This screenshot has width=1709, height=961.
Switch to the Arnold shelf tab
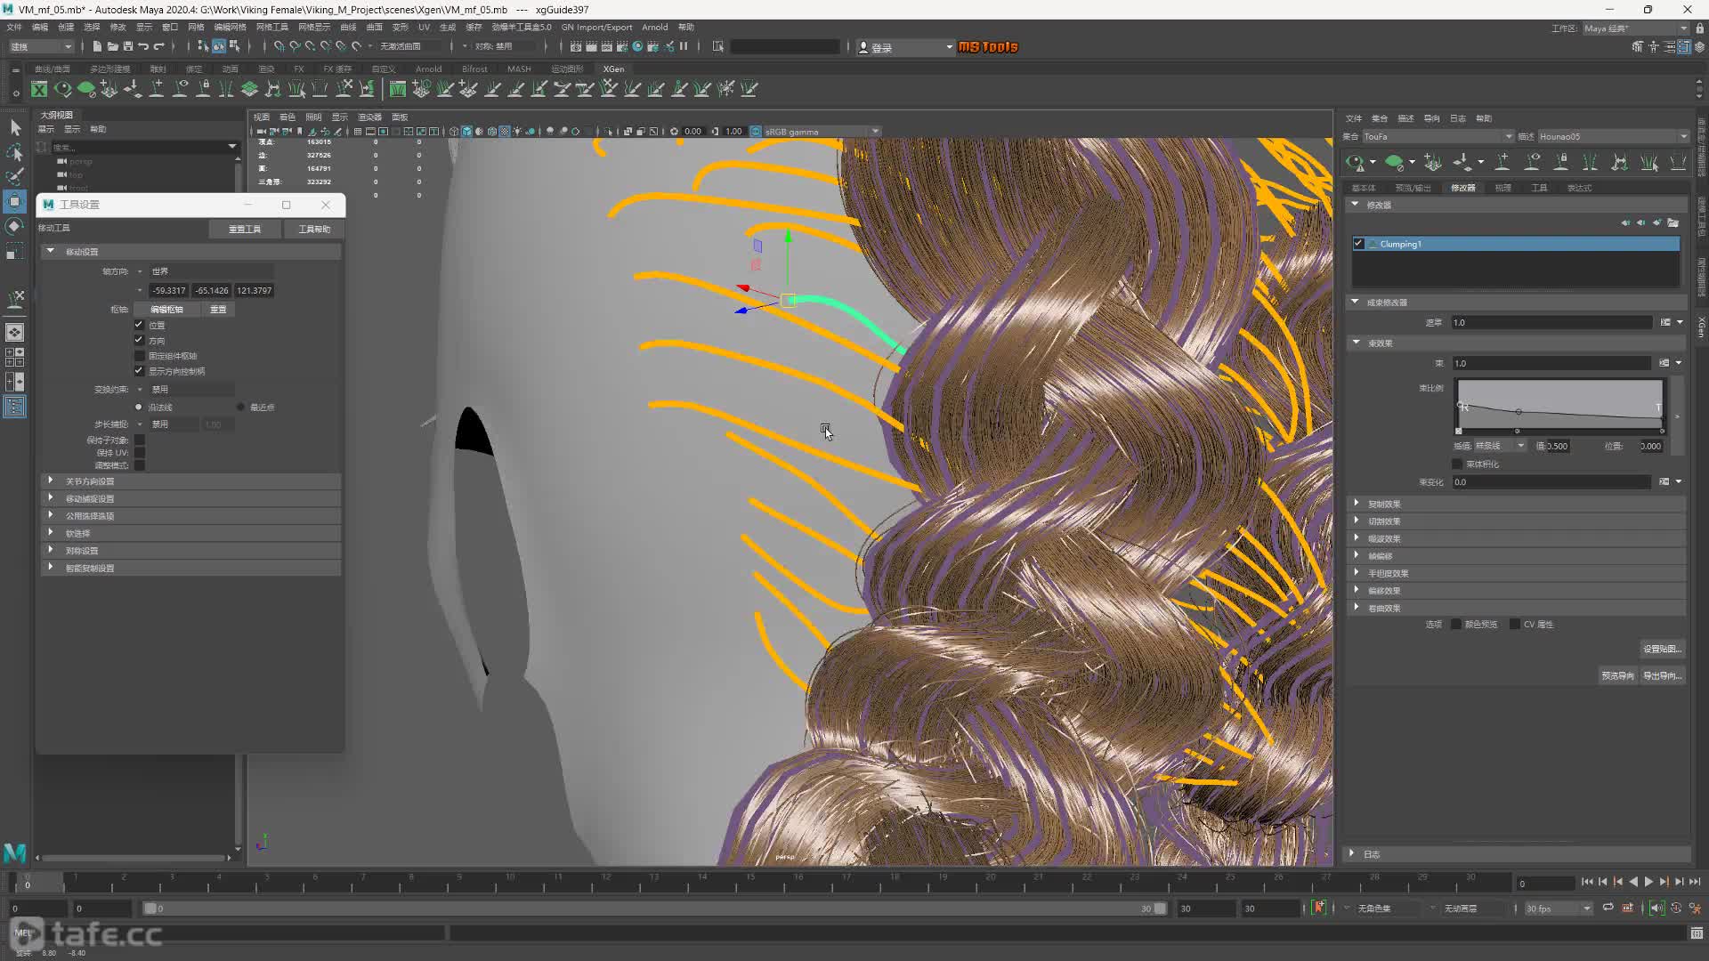428,69
